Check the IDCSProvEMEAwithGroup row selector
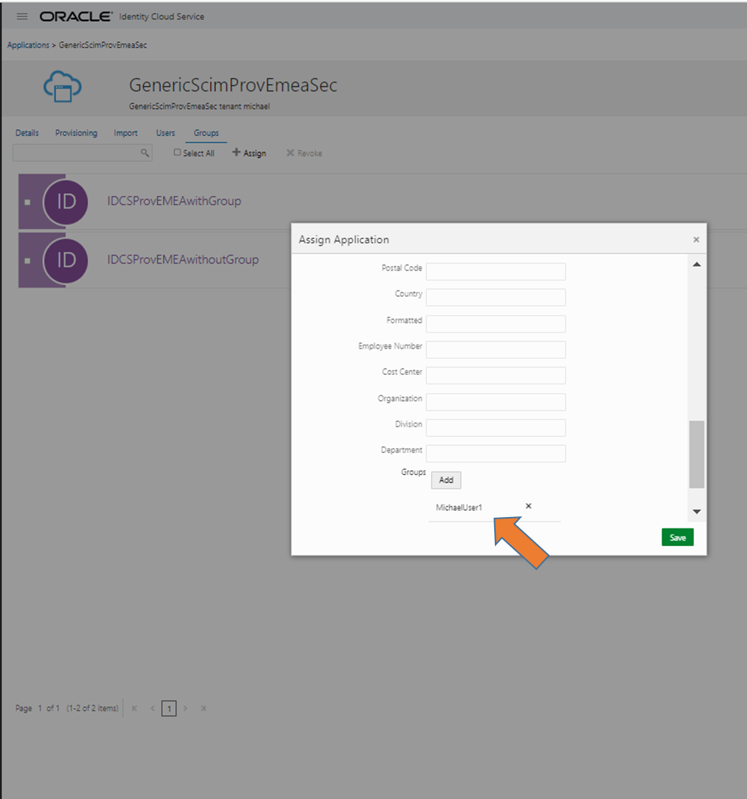 click(x=27, y=201)
